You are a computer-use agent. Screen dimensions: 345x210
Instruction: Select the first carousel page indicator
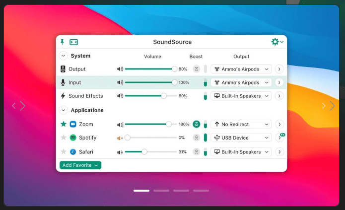tap(141, 191)
